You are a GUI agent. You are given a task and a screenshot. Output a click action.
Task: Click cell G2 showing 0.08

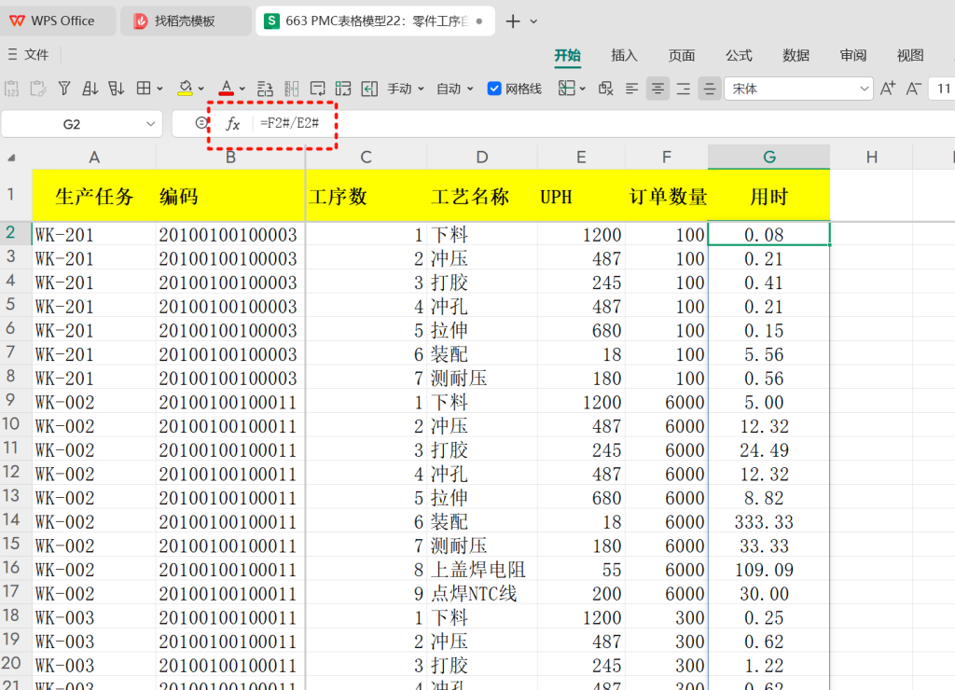coord(769,234)
